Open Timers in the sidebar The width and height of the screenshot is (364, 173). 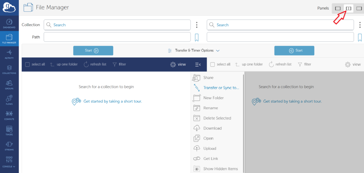pos(9,131)
